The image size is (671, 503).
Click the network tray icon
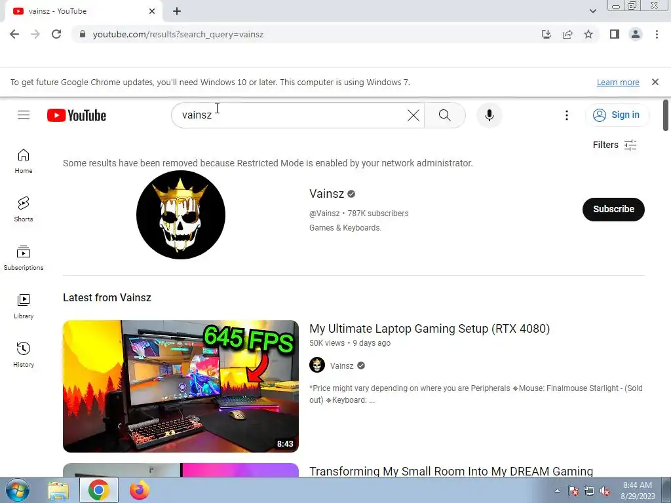pyautogui.click(x=589, y=491)
